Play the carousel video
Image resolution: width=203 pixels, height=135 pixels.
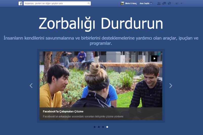pos(154,59)
